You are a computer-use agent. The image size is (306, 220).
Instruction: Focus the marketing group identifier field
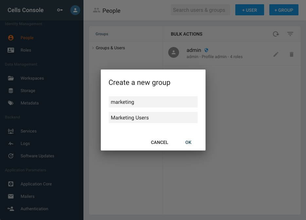tap(153, 102)
